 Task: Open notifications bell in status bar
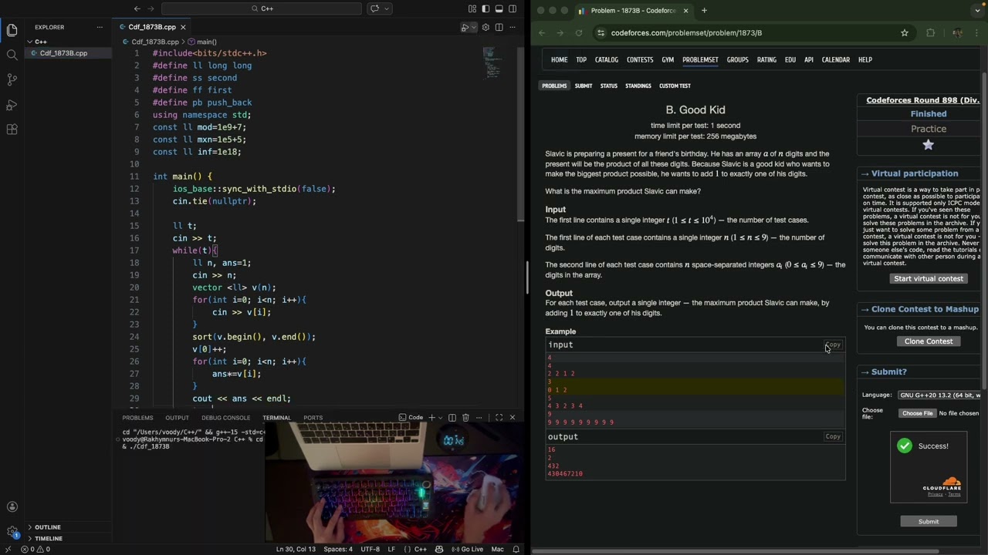[x=516, y=549]
